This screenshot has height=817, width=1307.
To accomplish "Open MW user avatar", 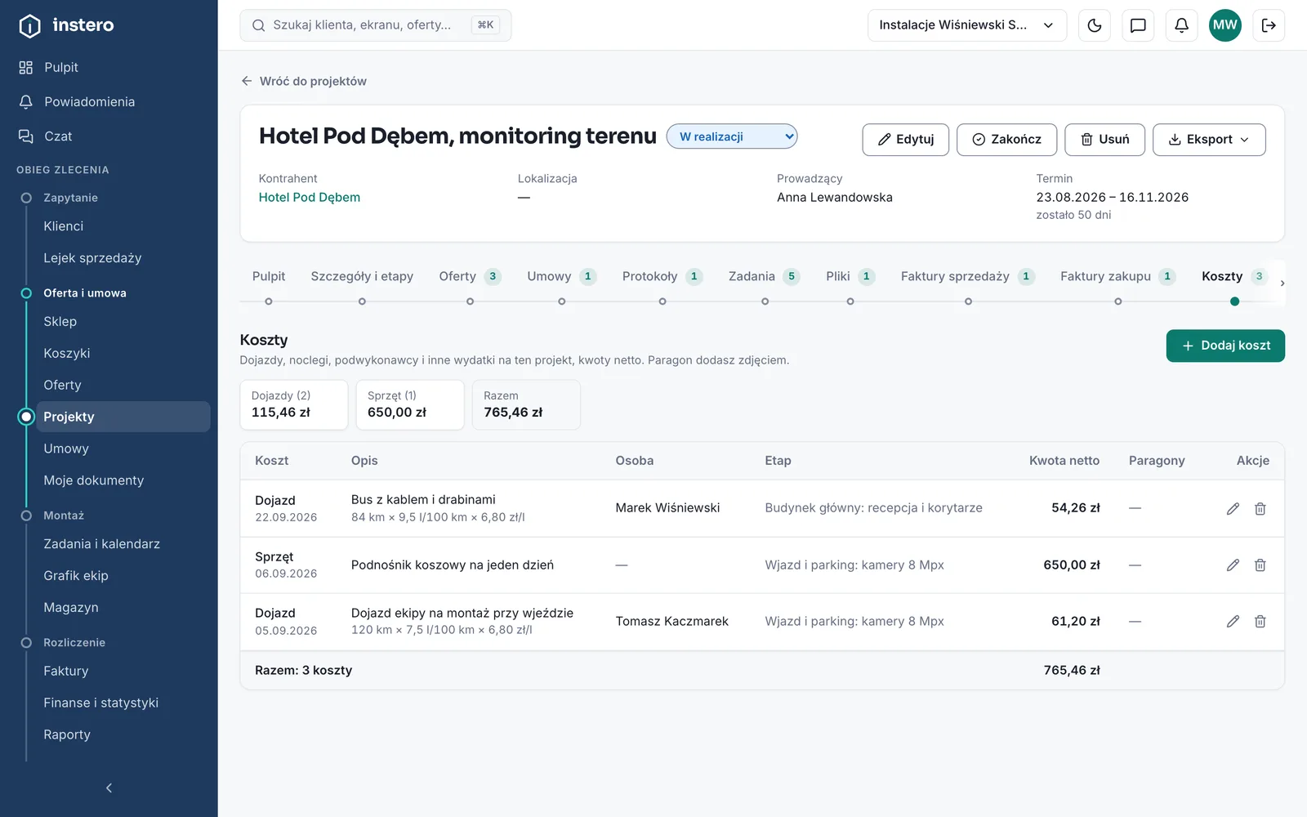I will pos(1224,25).
